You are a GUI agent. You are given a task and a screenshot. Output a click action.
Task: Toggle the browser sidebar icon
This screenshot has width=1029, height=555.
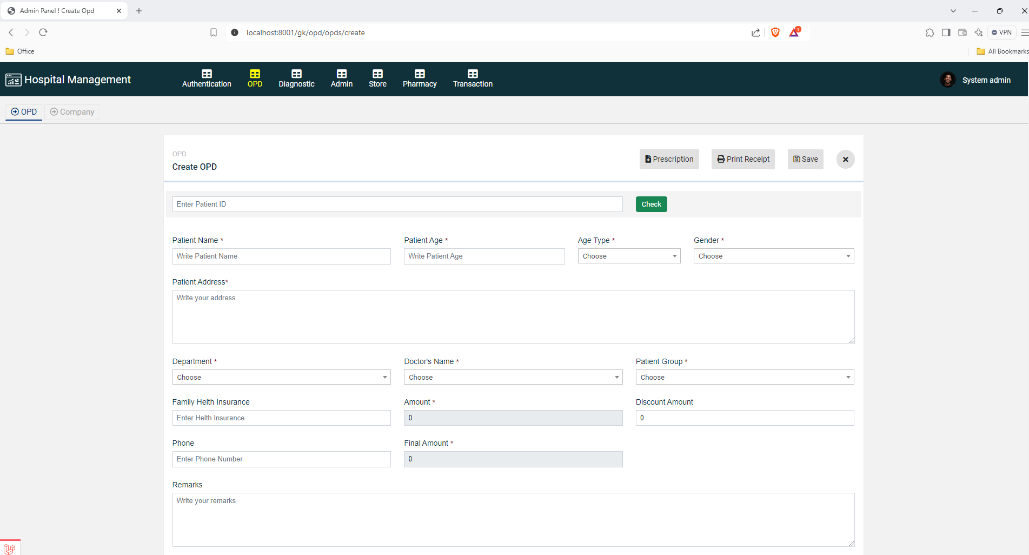click(x=946, y=32)
